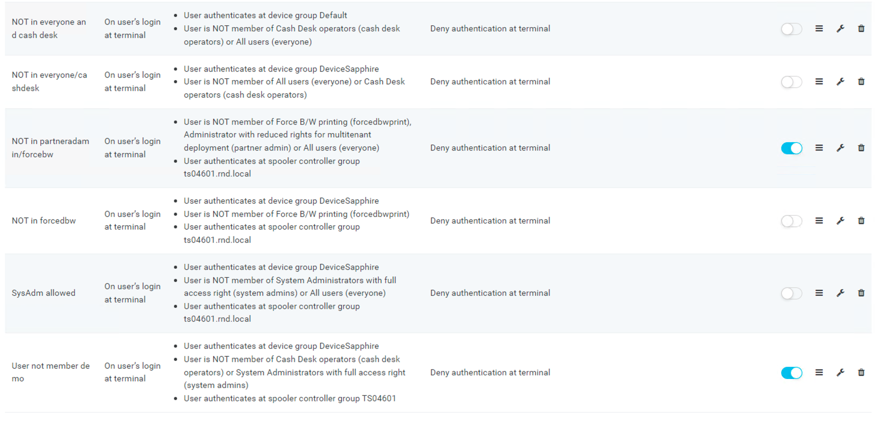Click reorder handle of 'NOT in forcedbw' rule
This screenshot has height=429, width=877.
click(x=819, y=221)
